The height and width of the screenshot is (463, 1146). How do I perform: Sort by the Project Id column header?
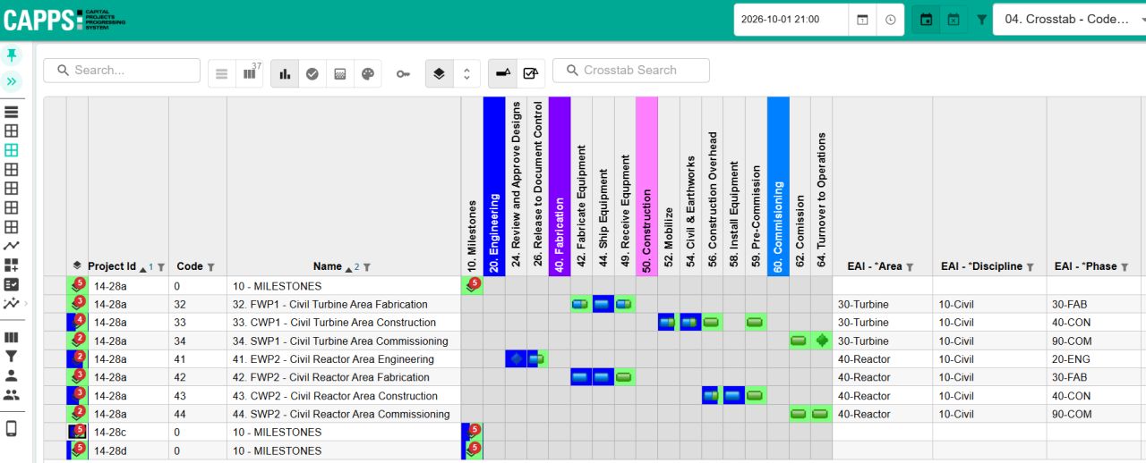coord(112,266)
